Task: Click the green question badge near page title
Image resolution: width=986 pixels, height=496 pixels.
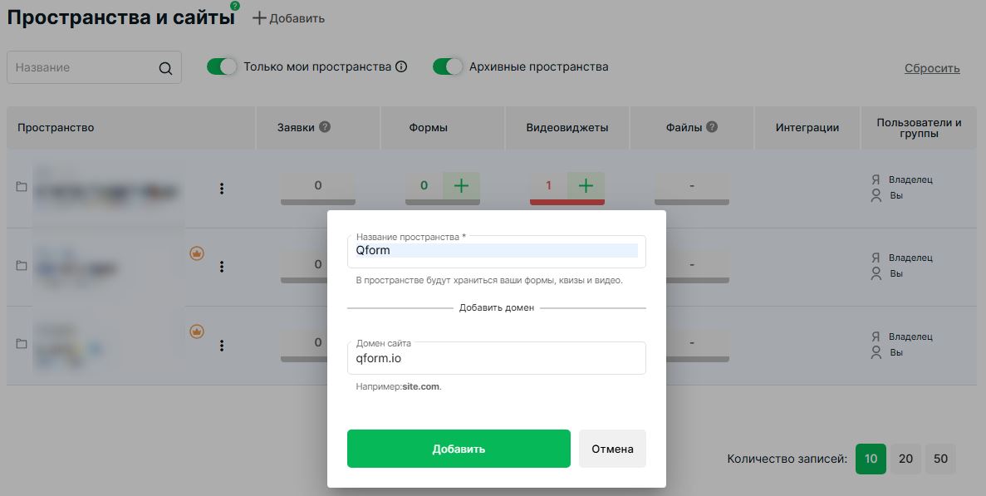Action: pyautogui.click(x=235, y=6)
